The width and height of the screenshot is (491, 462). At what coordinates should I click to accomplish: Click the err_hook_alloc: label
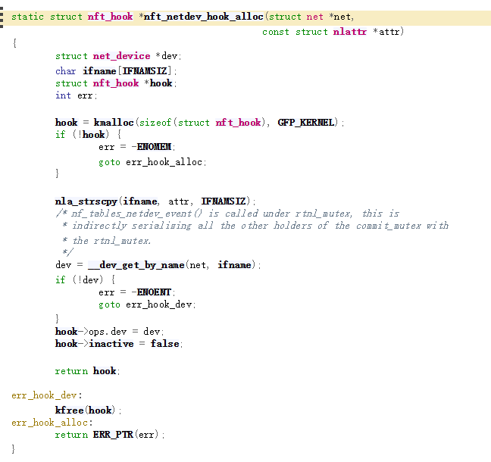coord(52,423)
